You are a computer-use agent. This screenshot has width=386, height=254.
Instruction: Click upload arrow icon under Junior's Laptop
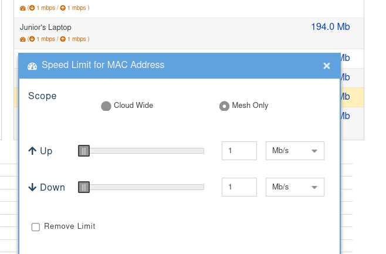[x=63, y=39]
